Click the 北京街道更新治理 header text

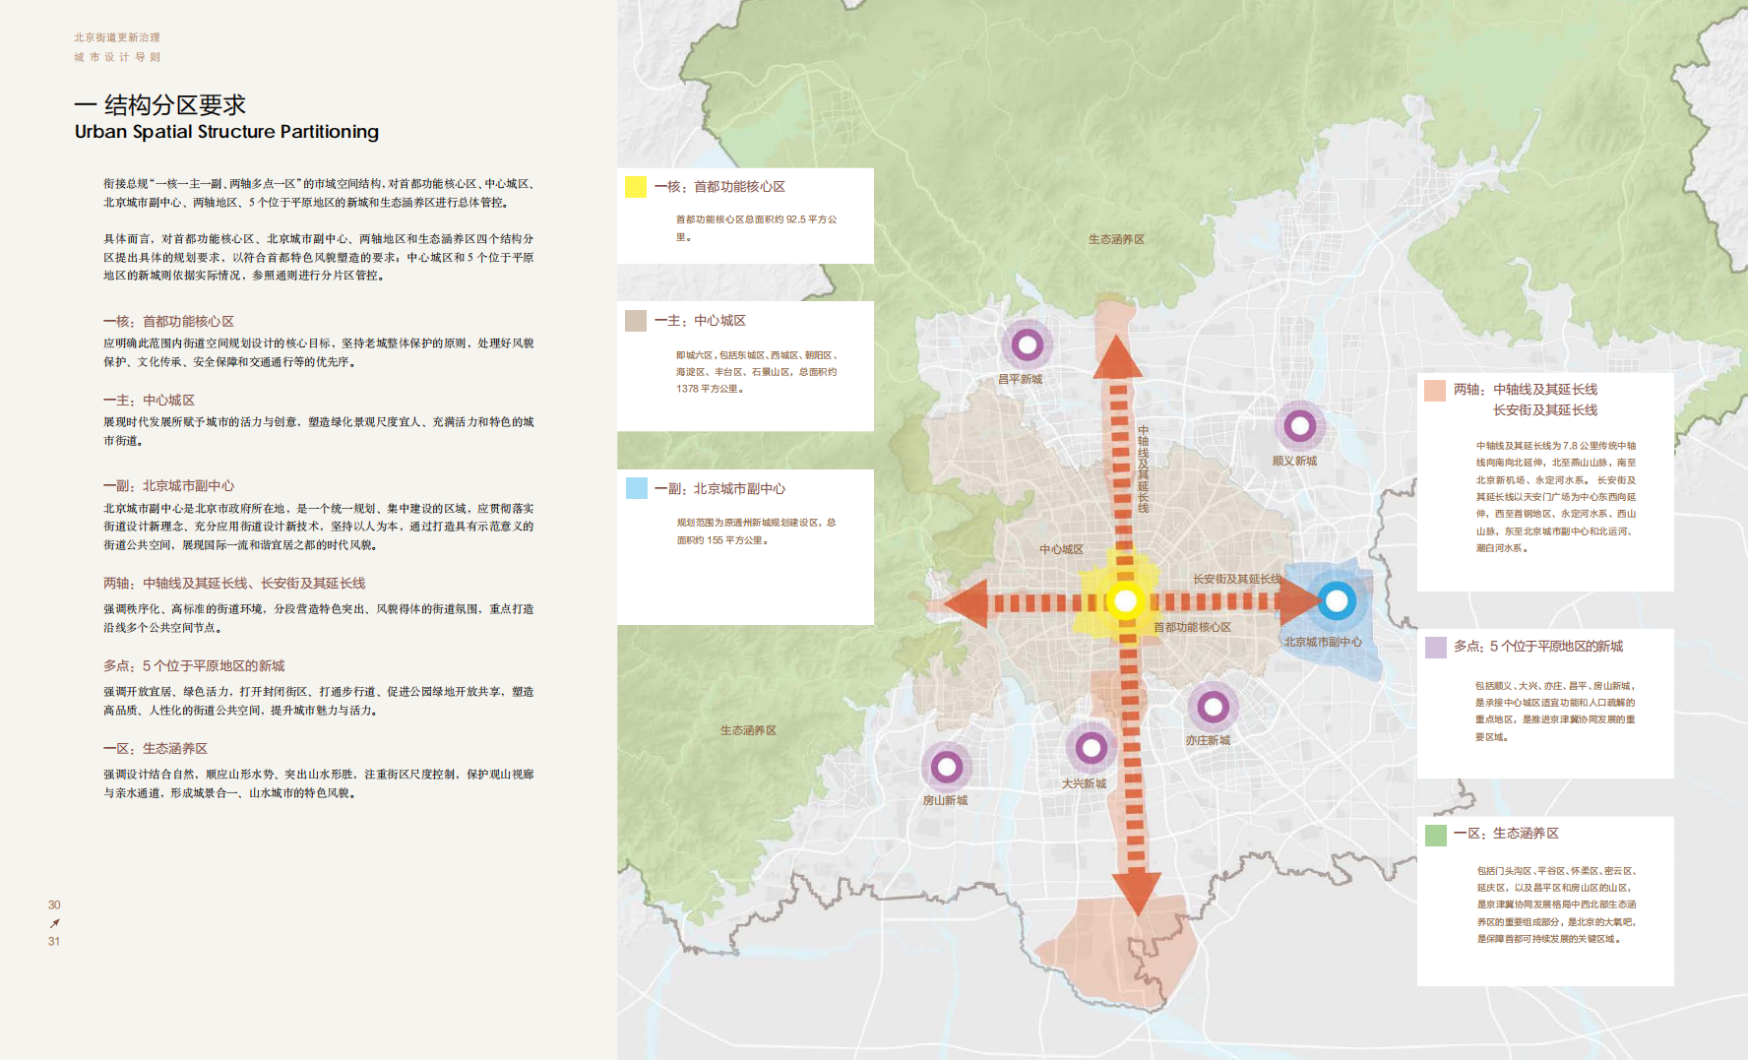[116, 37]
